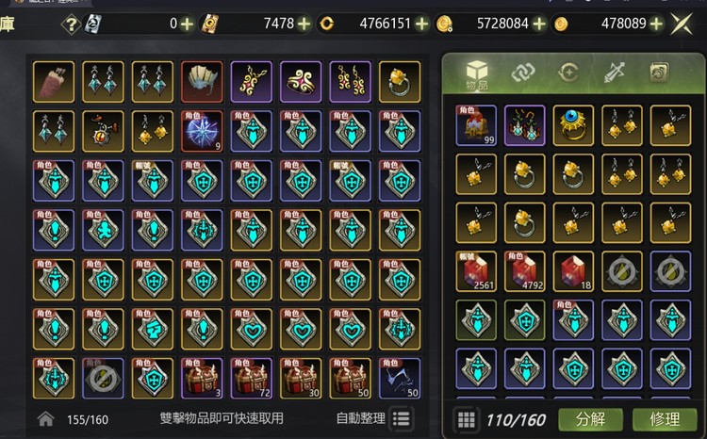Select the blue eye ring item
The height and width of the screenshot is (439, 707).
[573, 125]
